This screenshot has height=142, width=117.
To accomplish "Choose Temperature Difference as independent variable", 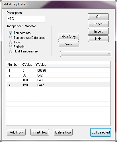I will pyautogui.click(x=11, y=38).
